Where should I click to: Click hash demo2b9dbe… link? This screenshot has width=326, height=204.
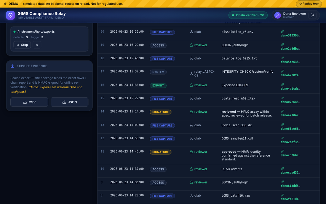coord(290,49)
